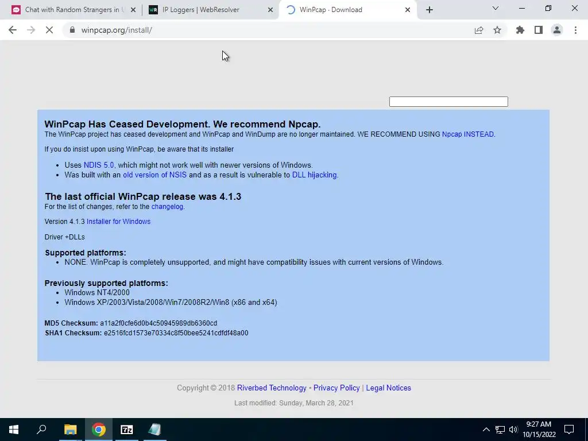
Task: Share this page icon
Action: click(478, 30)
